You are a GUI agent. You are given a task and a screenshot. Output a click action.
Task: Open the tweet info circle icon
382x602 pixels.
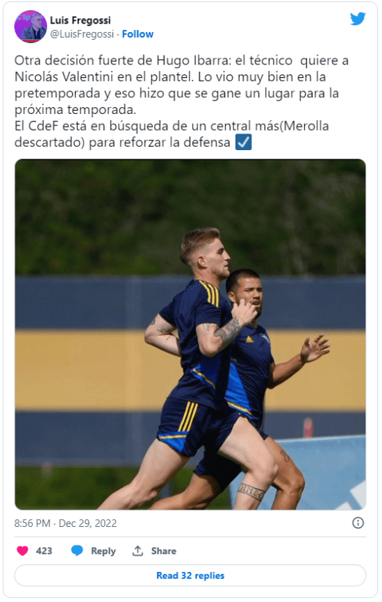358,523
